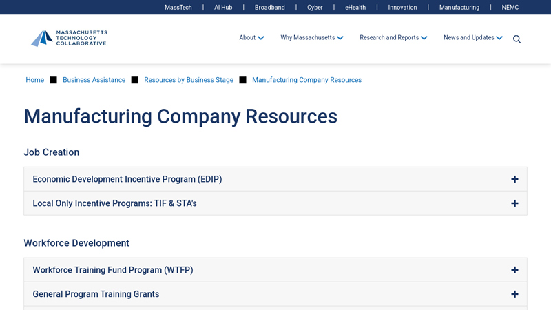Open the Research and Reports dropdown
Screen dimensions: 551x310
click(x=393, y=38)
